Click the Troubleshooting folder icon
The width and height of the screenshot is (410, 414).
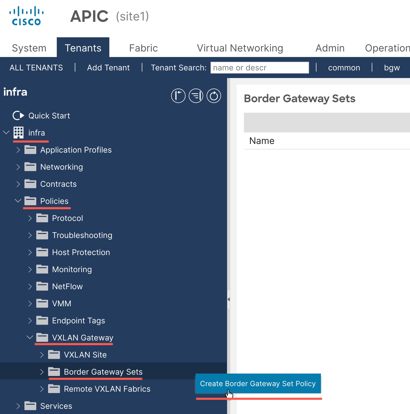coord(42,235)
